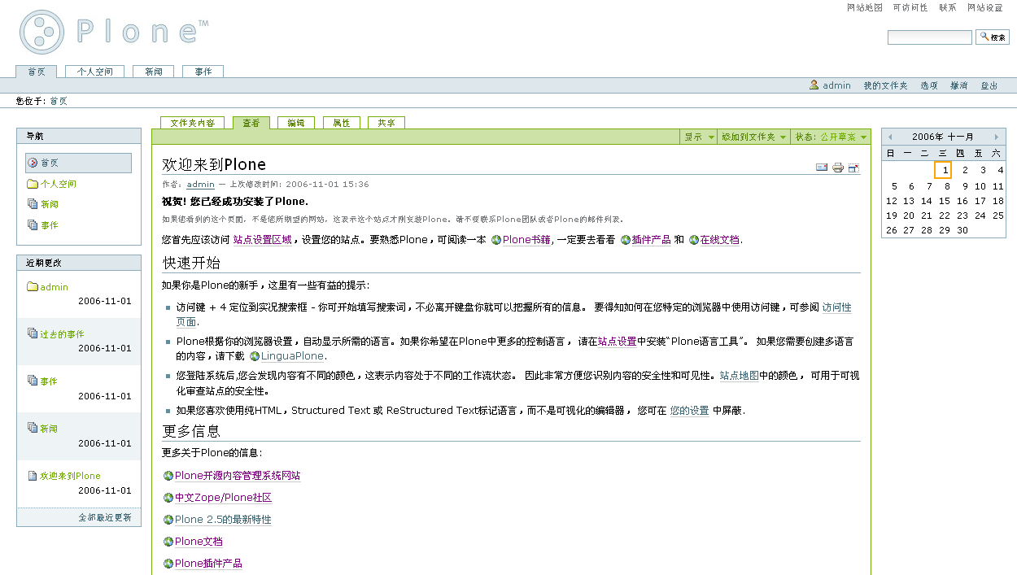Open the 事件 top navigation tab
The image size is (1017, 575).
coord(203,72)
